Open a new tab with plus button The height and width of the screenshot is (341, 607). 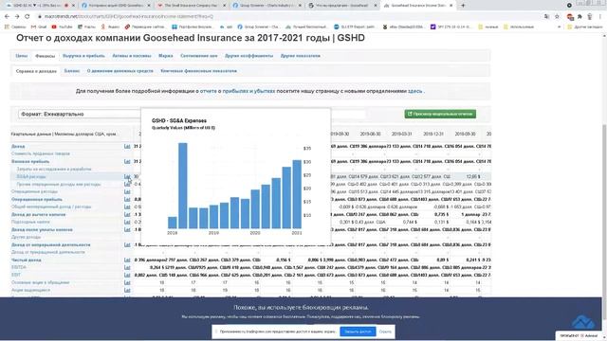tap(463, 6)
